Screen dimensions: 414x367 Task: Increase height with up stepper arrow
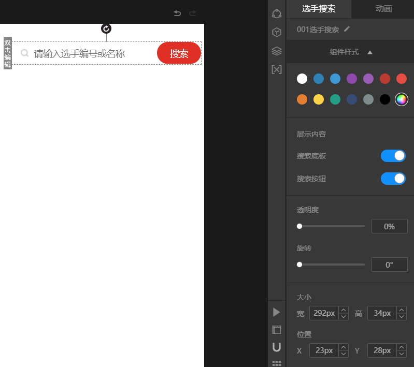coord(402,310)
